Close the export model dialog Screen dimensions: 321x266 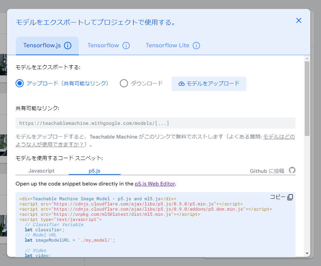(x=299, y=20)
